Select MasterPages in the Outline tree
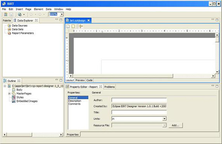 click(x=24, y=94)
